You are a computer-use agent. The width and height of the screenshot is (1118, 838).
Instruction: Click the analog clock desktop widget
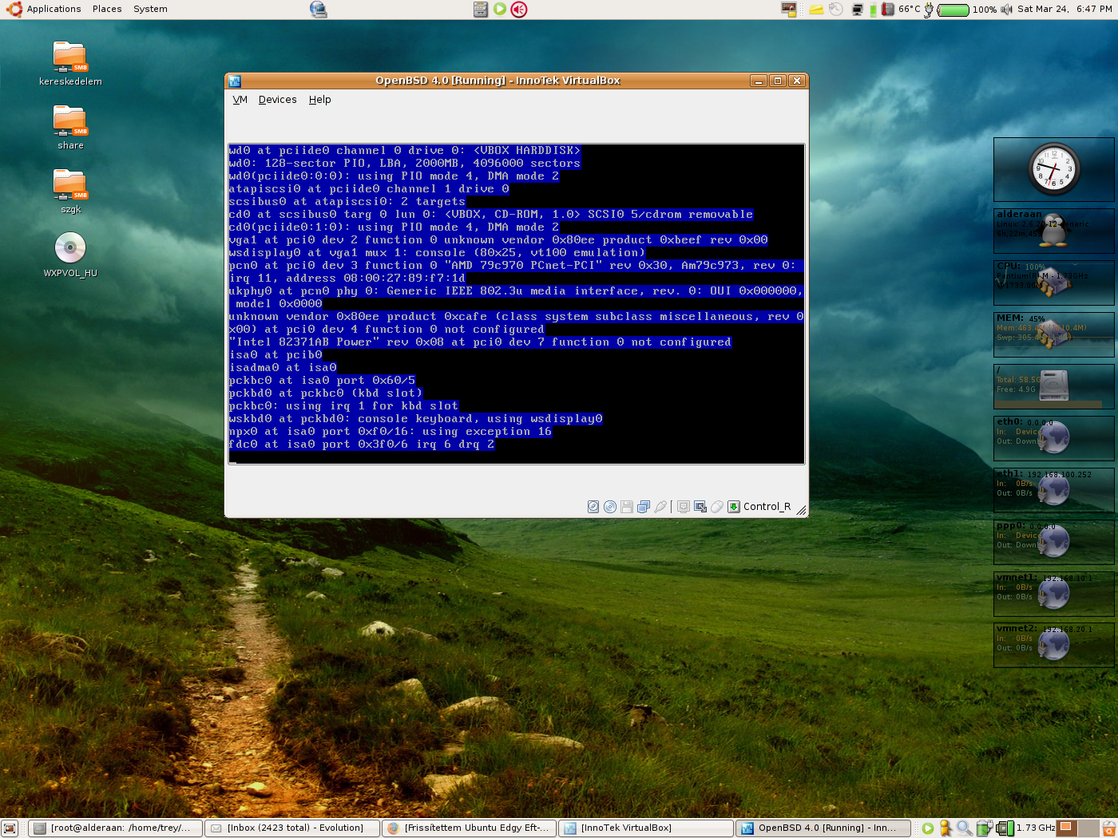point(1053,169)
